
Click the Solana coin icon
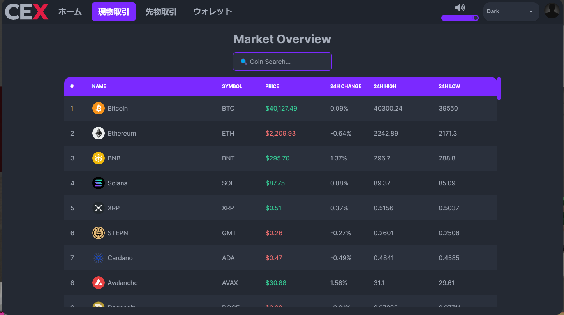(99, 183)
